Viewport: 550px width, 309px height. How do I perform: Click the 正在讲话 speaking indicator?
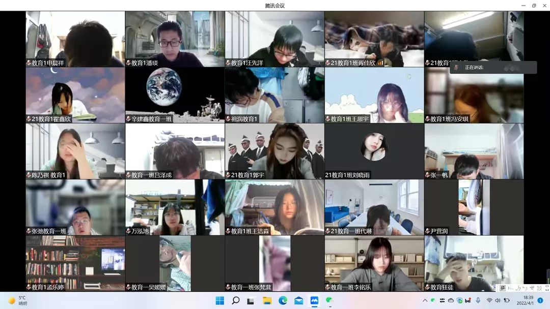click(x=492, y=68)
